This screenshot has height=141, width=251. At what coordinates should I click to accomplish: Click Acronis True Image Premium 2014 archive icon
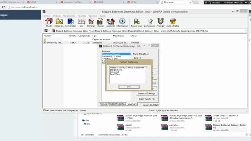pyautogui.click(x=120, y=118)
